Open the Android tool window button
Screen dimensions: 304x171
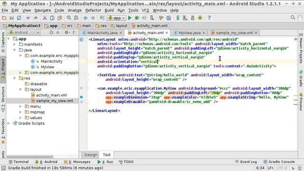[x=47, y=161]
